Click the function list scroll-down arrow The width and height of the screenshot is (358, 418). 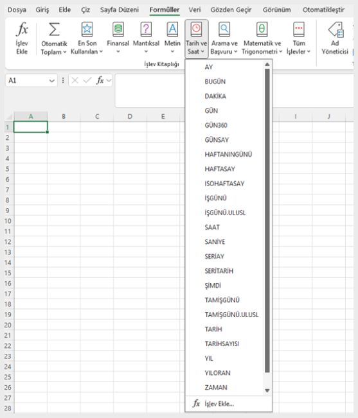(x=267, y=391)
